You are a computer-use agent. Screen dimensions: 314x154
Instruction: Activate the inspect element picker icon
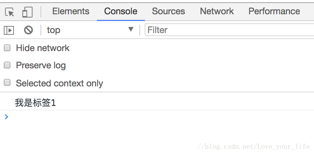pyautogui.click(x=9, y=12)
